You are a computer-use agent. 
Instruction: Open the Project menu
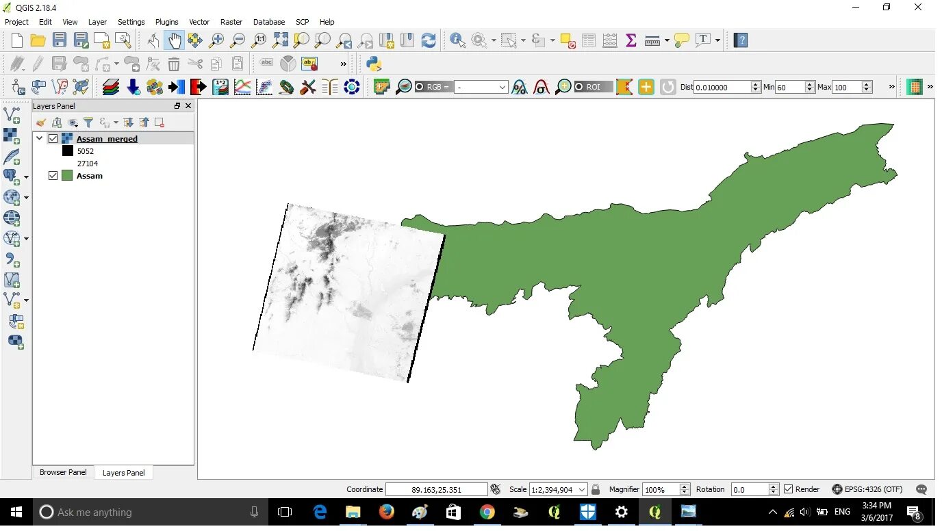pyautogui.click(x=17, y=22)
